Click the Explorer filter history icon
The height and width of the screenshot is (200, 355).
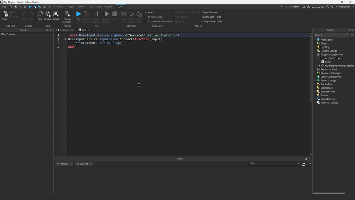coord(347,35)
